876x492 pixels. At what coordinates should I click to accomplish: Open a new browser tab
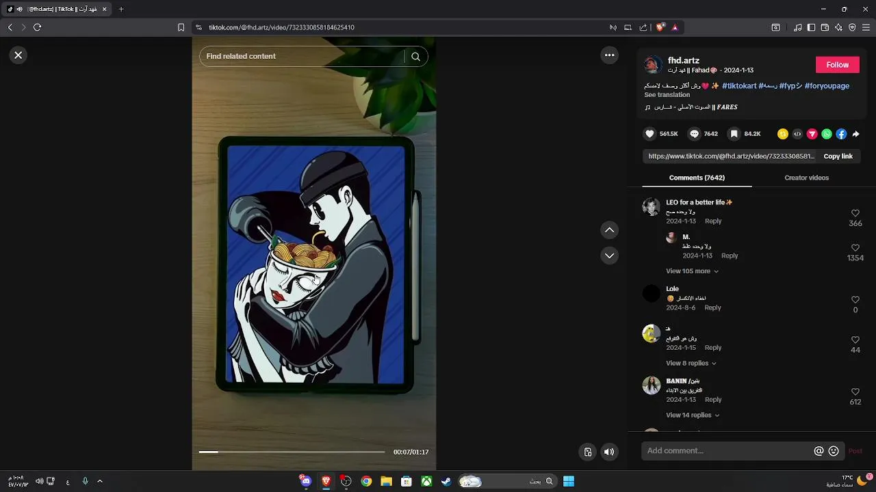[121, 10]
